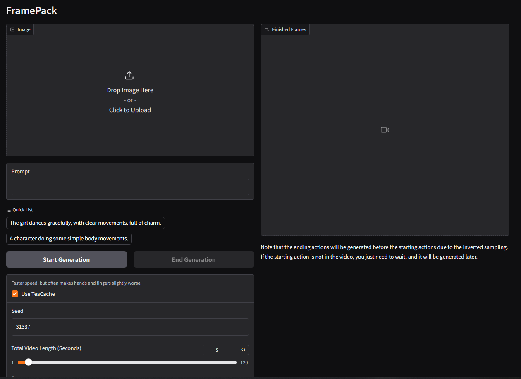Focus the Prompt text field
The width and height of the screenshot is (521, 379).
point(130,187)
